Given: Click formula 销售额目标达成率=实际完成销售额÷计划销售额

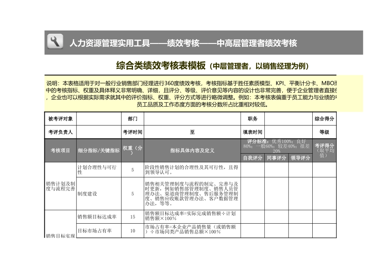Looking at the screenshot, I should [x=192, y=217].
